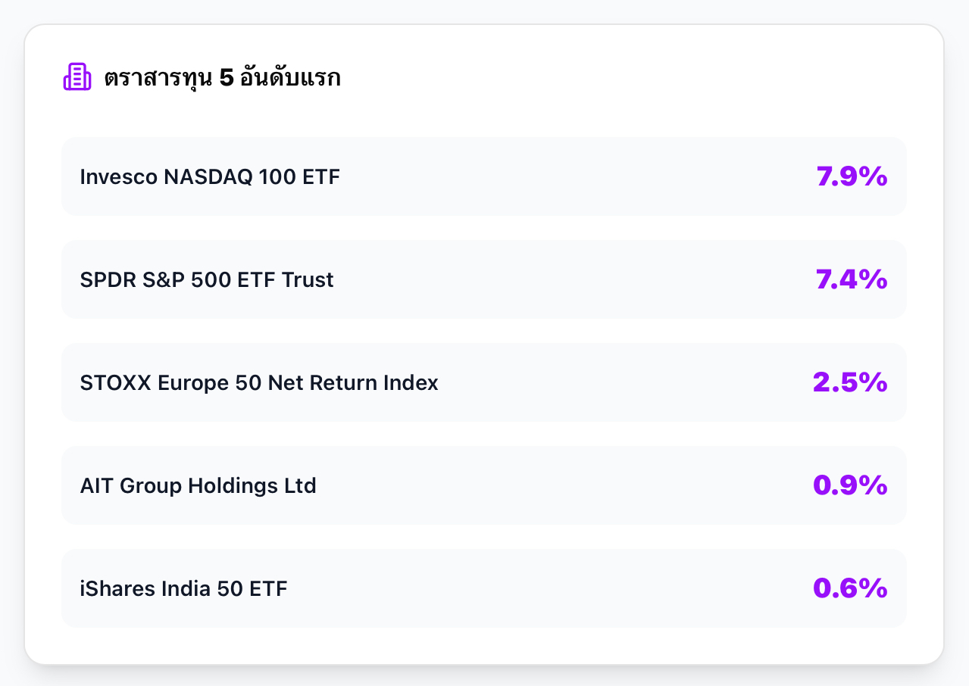Select the empty middle of the SPDR row
Screen dimensions: 969x686
click(576, 280)
